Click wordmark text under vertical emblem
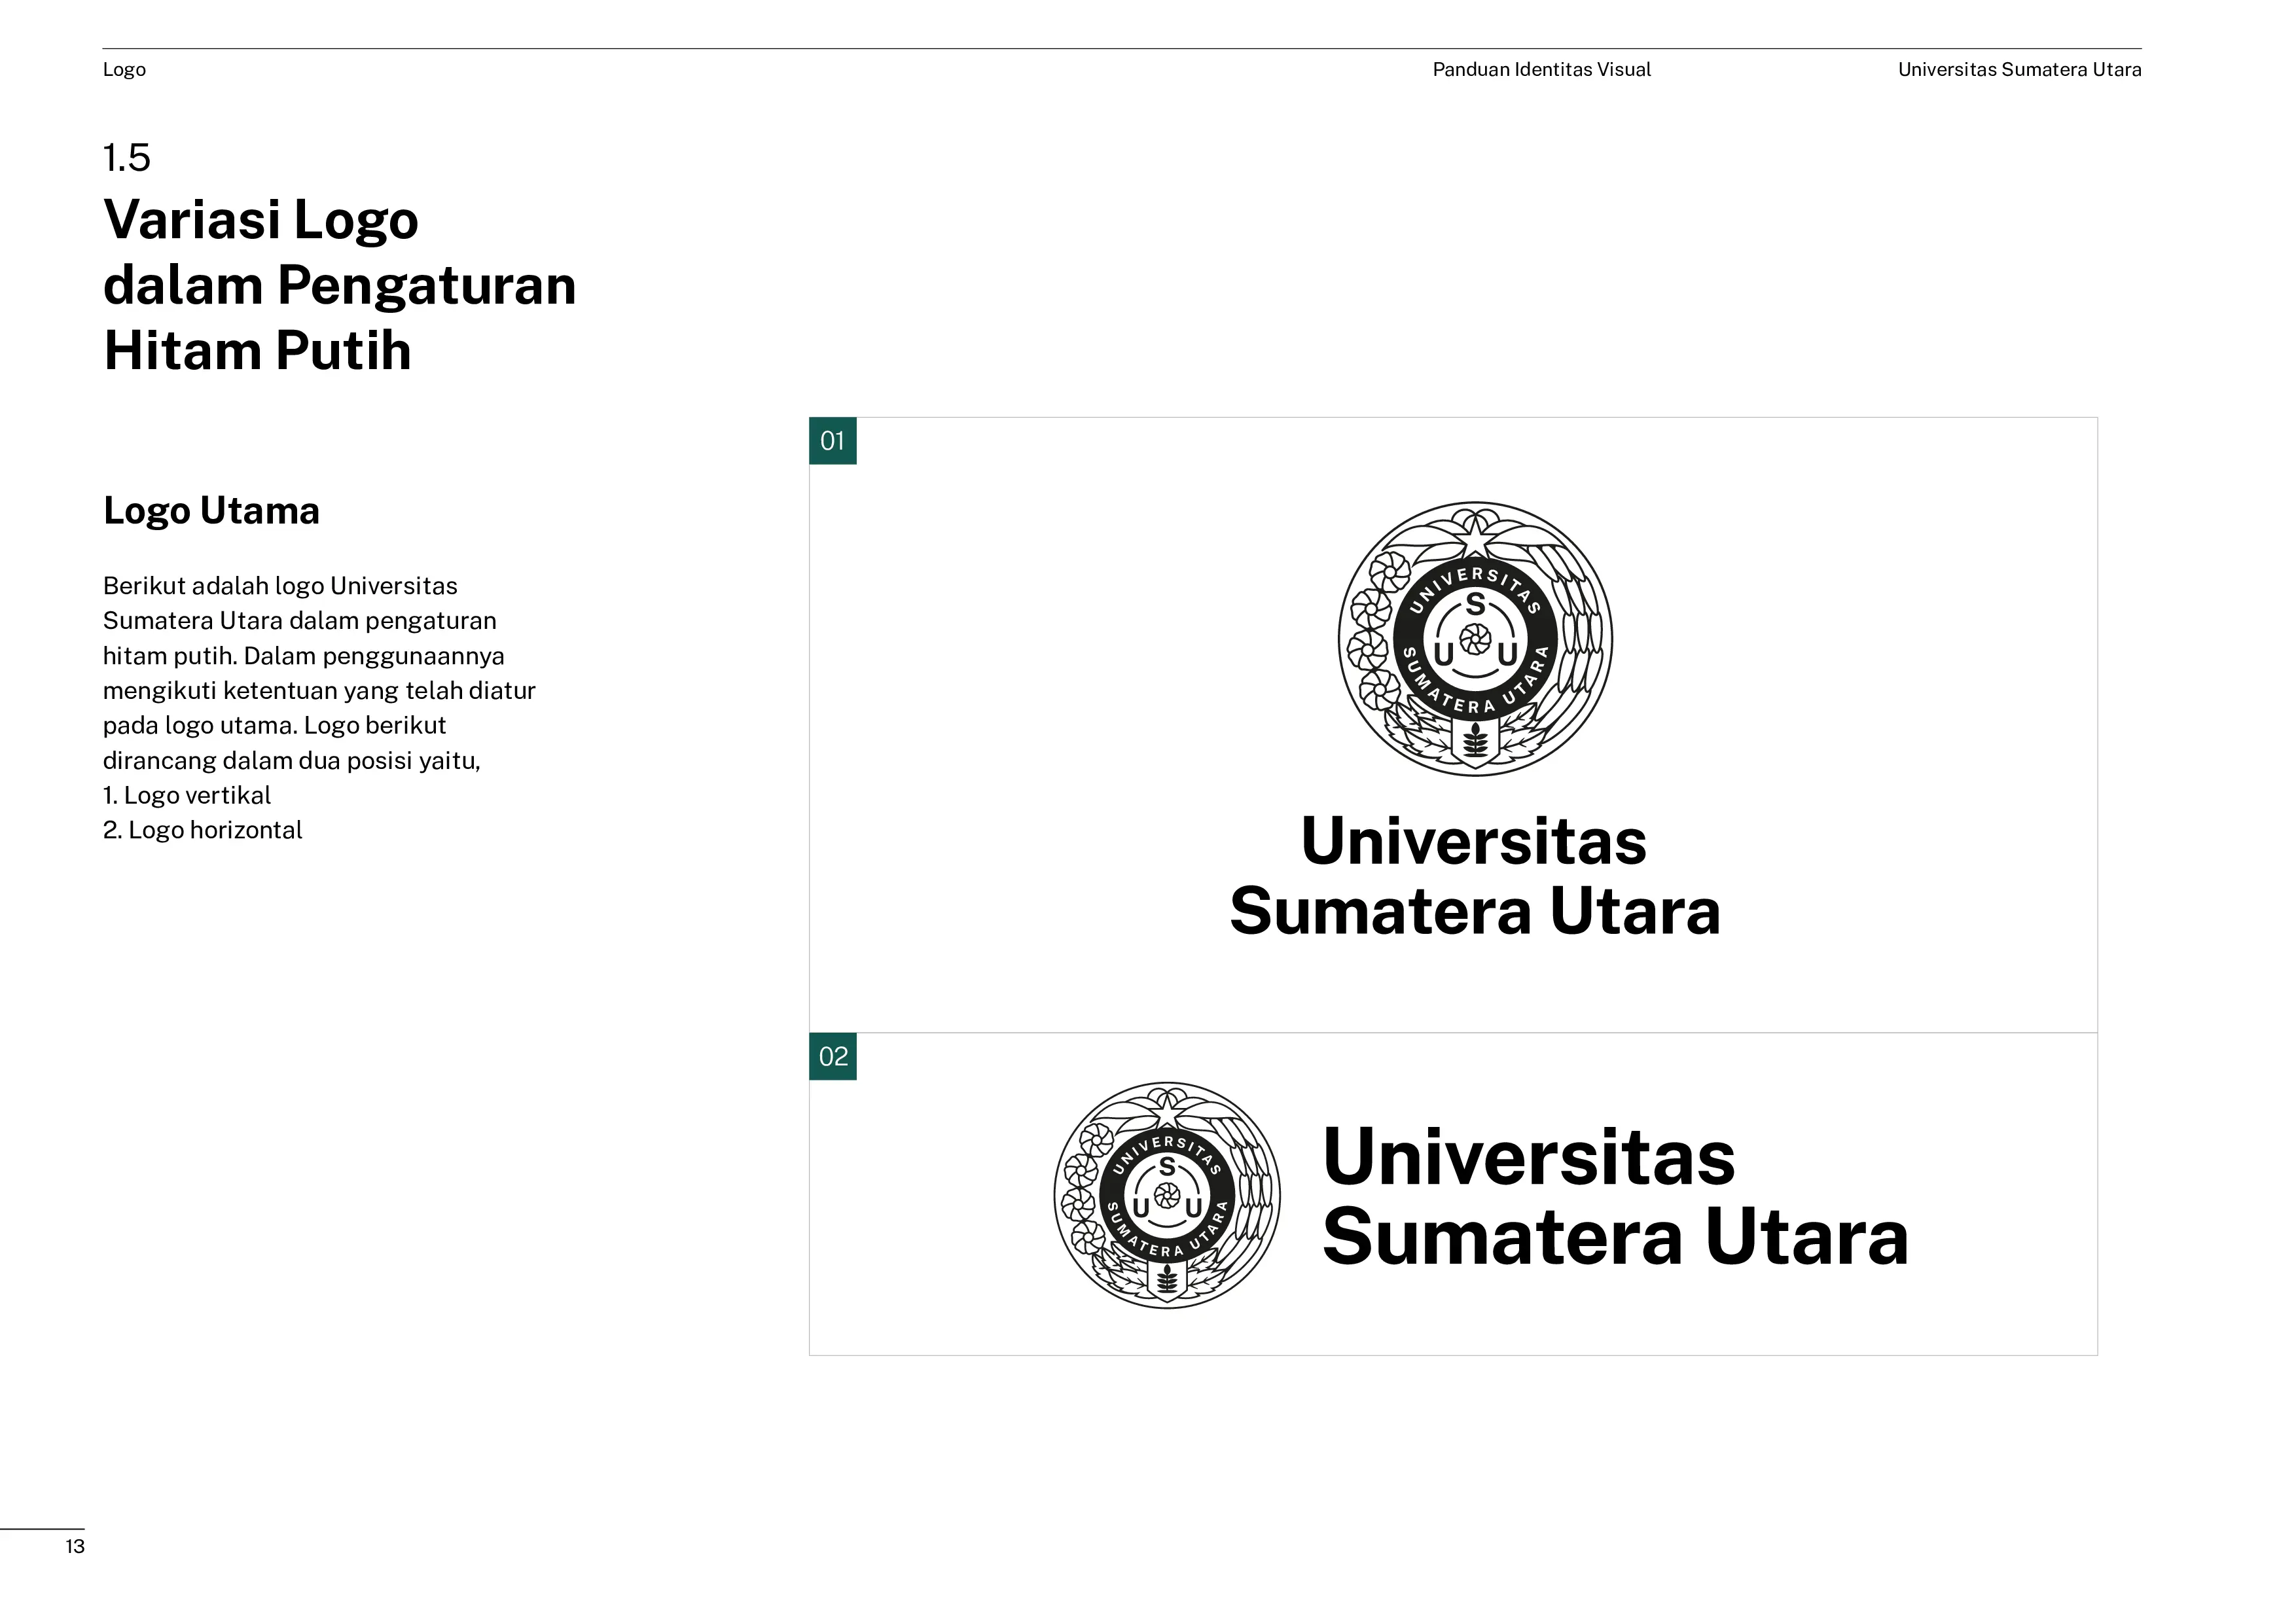Image resolution: width=2296 pixels, height=1623 pixels. (1475, 876)
